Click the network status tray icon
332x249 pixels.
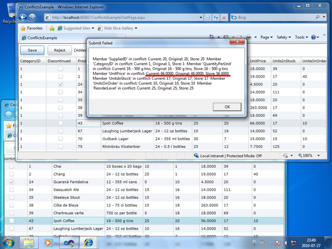point(293,243)
